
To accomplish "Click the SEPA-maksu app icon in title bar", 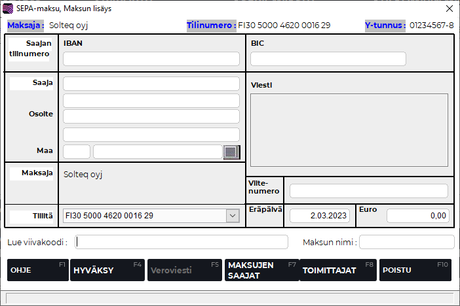I will tap(8, 8).
